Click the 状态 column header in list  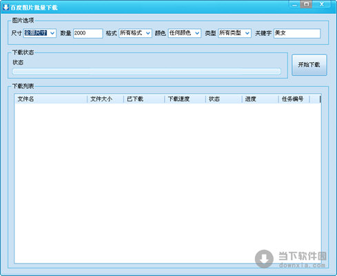pyautogui.click(x=223, y=99)
